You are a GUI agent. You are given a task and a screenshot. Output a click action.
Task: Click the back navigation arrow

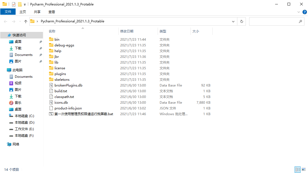coord(5,21)
